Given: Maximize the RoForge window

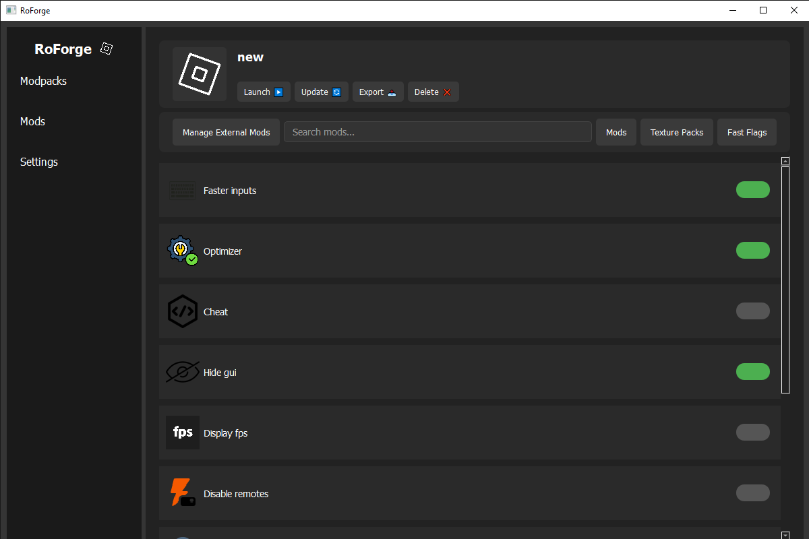Looking at the screenshot, I should point(763,10).
